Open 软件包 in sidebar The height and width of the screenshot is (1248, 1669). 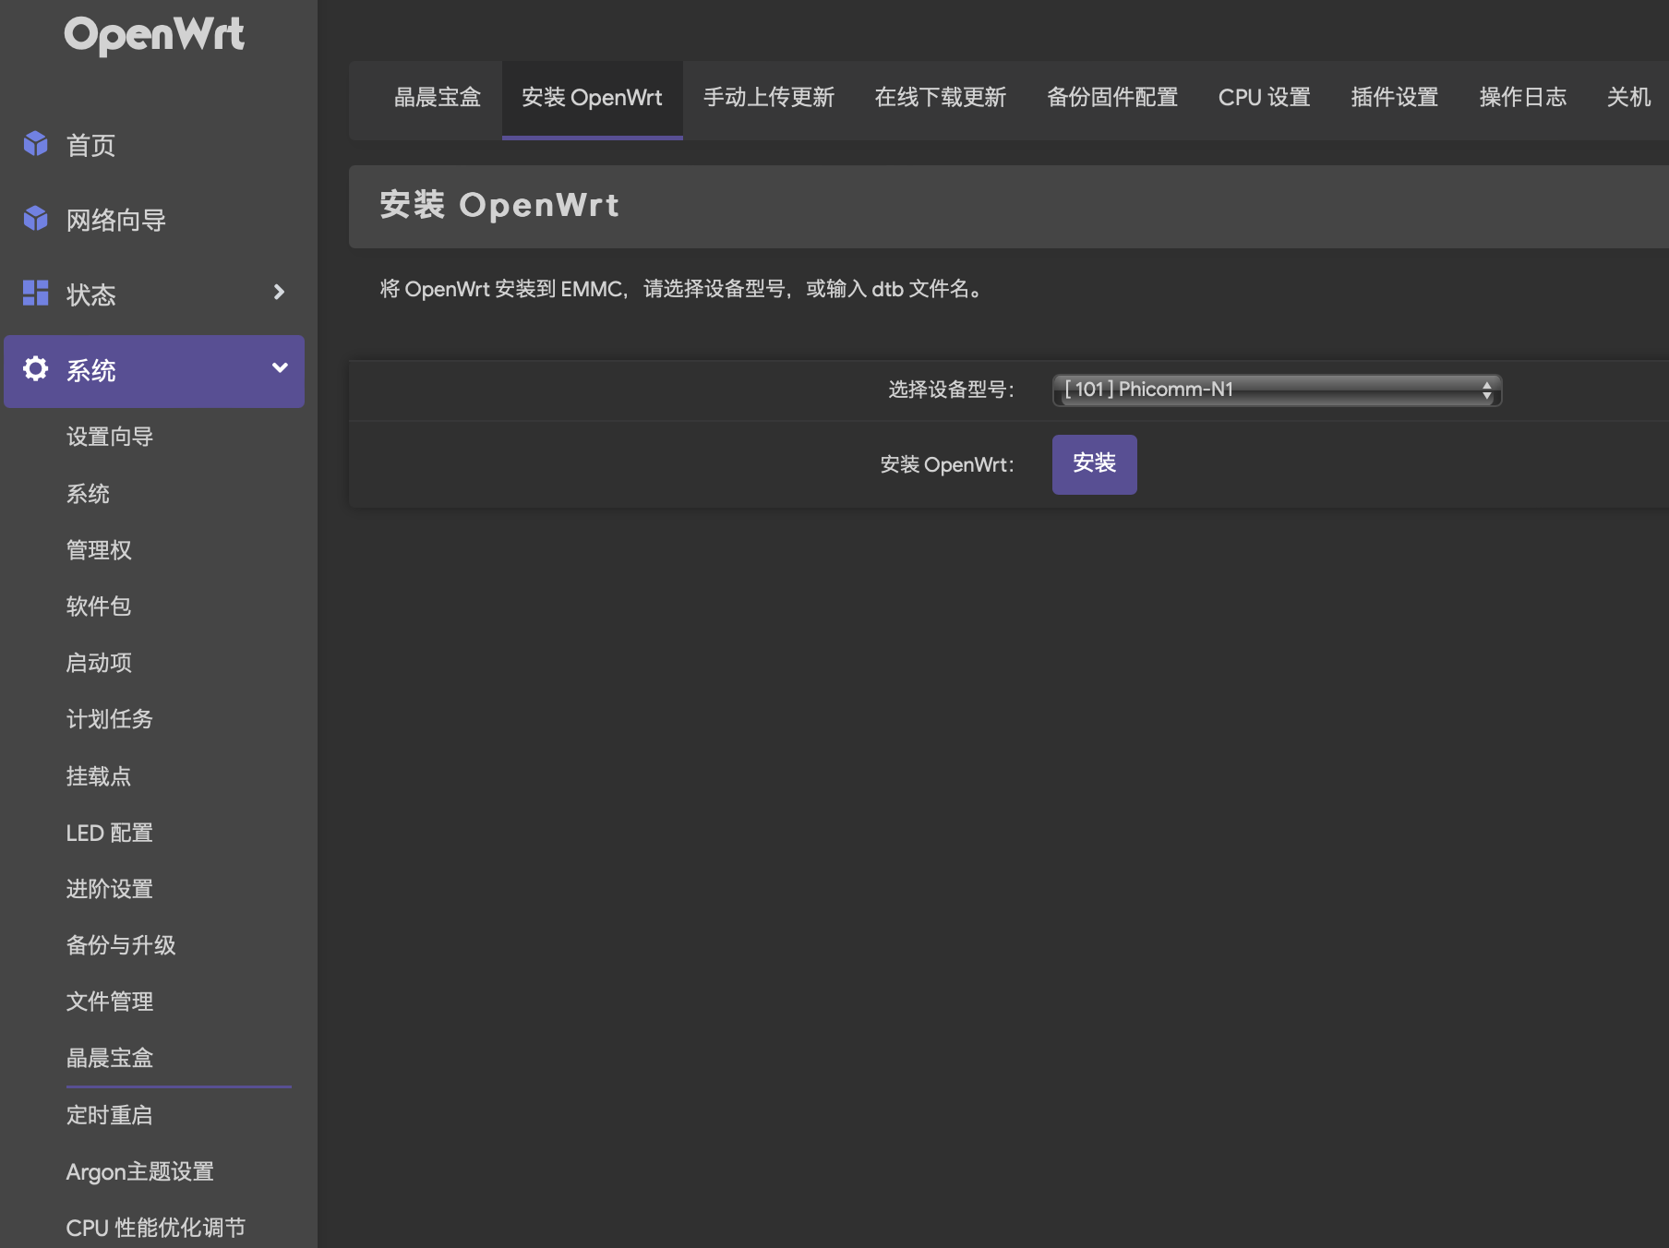pos(99,606)
